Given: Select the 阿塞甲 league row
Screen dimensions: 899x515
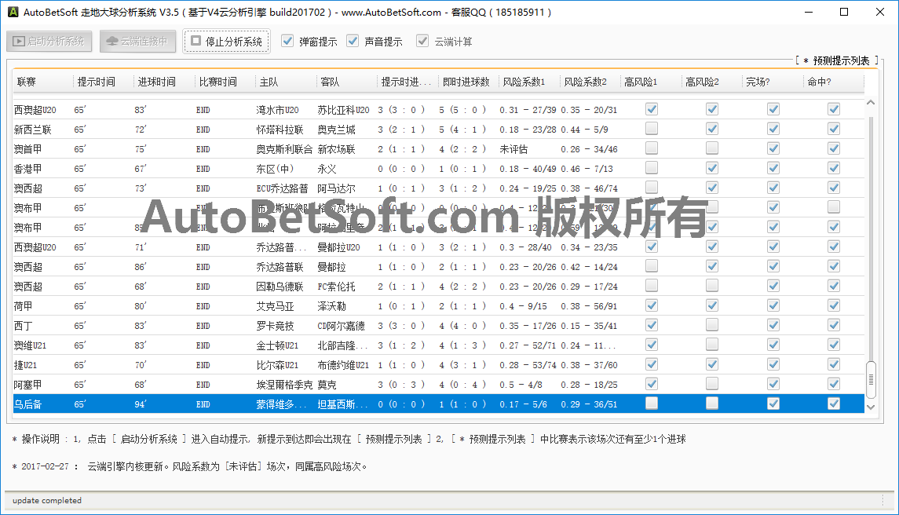Looking at the screenshot, I should click(439, 384).
